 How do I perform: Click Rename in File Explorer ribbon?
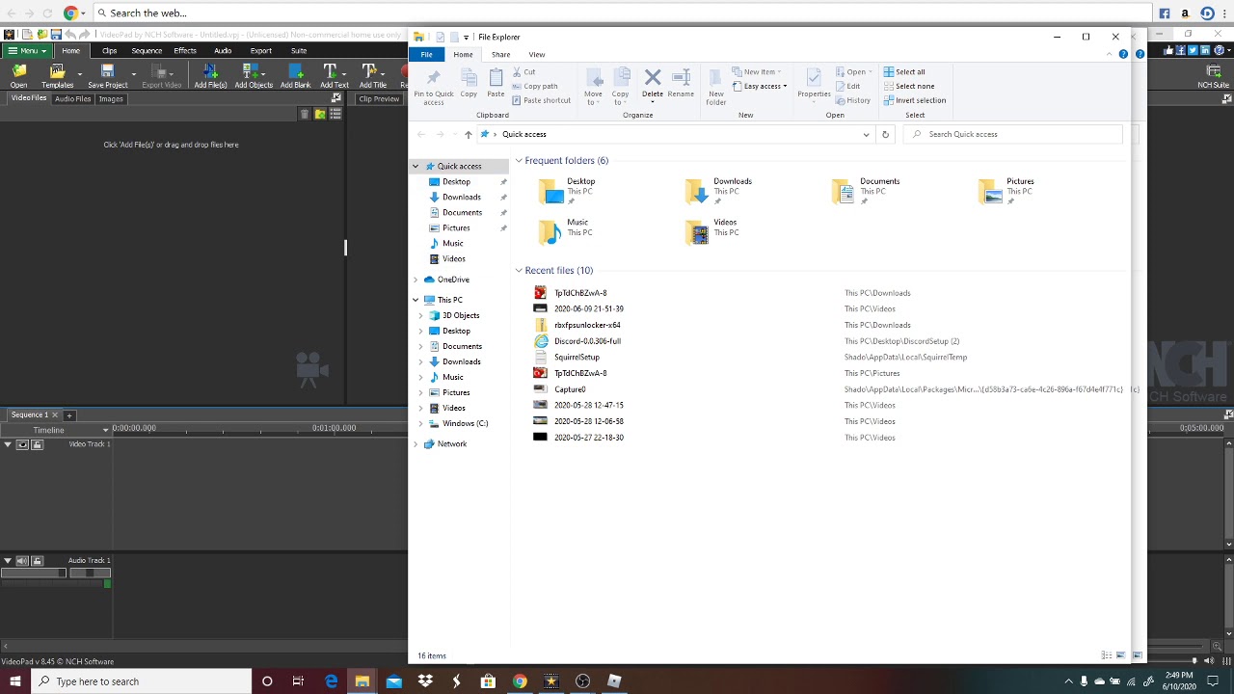tap(681, 83)
